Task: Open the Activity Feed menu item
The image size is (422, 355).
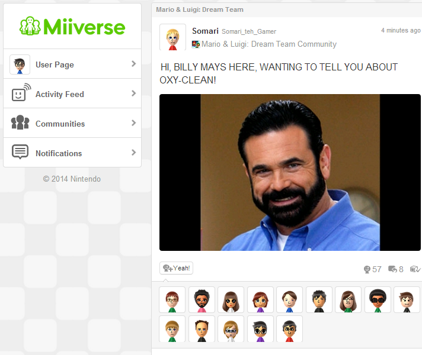Action: pyautogui.click(x=72, y=93)
